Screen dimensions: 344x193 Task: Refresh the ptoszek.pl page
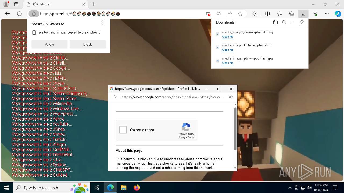[19, 14]
